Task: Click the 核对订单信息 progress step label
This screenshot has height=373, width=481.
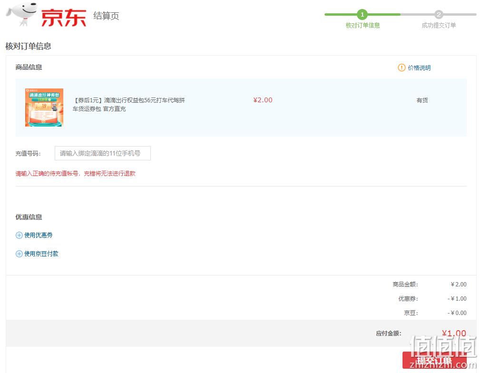Action: pyautogui.click(x=363, y=26)
